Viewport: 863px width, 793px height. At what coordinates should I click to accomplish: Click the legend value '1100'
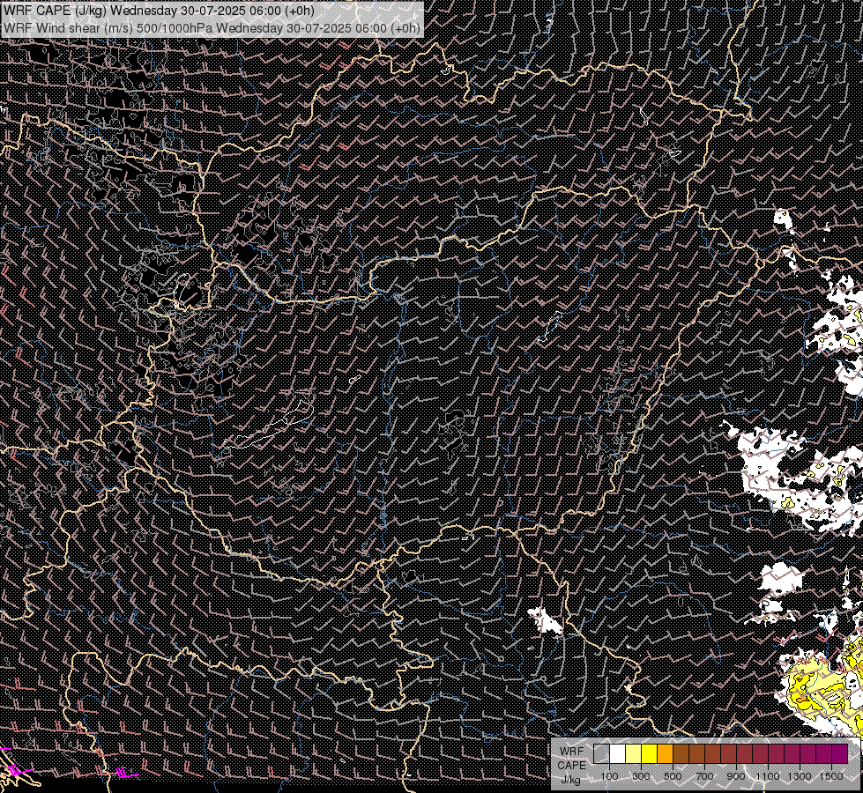click(768, 776)
